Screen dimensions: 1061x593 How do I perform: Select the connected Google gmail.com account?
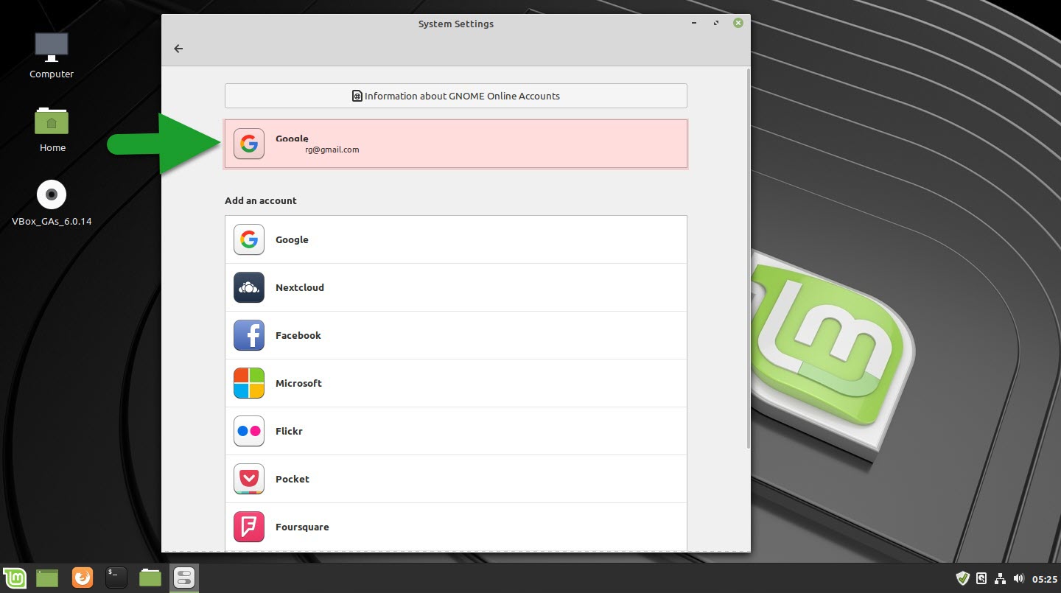click(456, 144)
